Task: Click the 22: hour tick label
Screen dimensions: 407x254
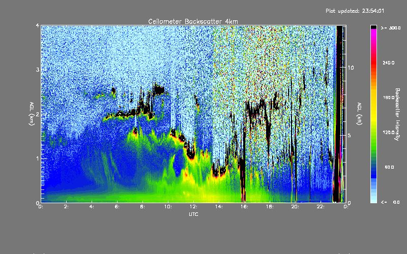Action: pyautogui.click(x=321, y=207)
